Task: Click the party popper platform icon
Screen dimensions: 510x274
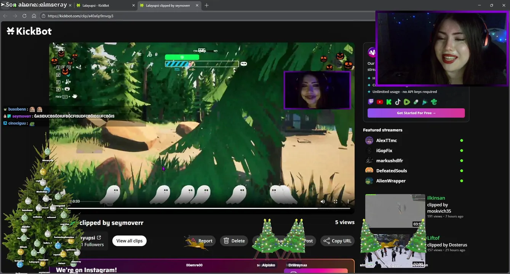Action: 425,102
